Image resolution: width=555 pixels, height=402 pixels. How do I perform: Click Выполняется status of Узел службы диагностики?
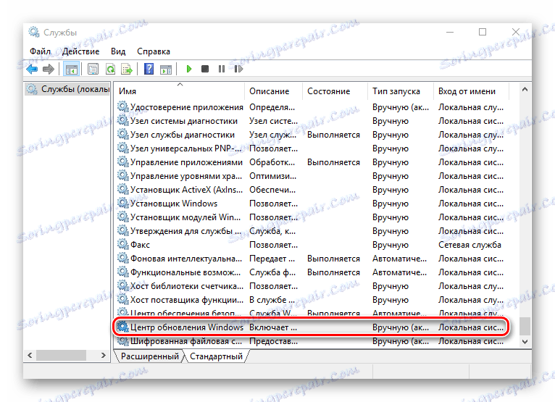333,135
